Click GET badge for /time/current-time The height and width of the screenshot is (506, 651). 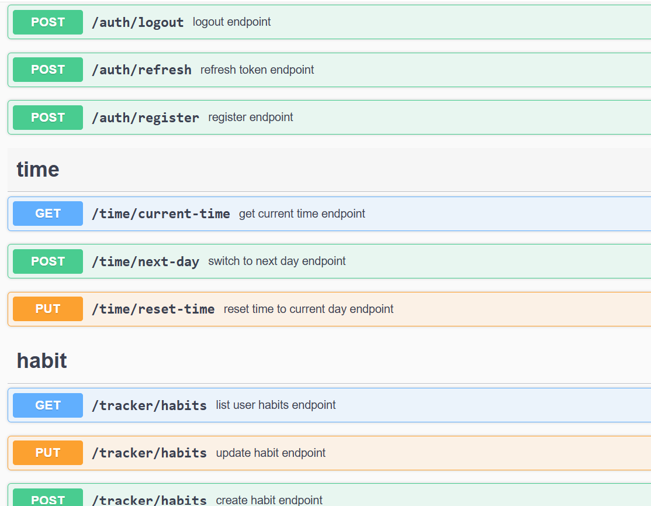tap(48, 214)
